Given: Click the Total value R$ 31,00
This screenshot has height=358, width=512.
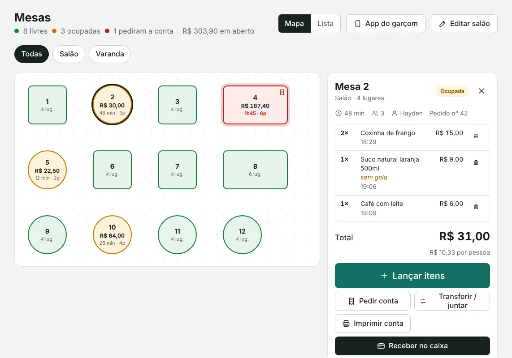Looking at the screenshot, I should pos(464,236).
